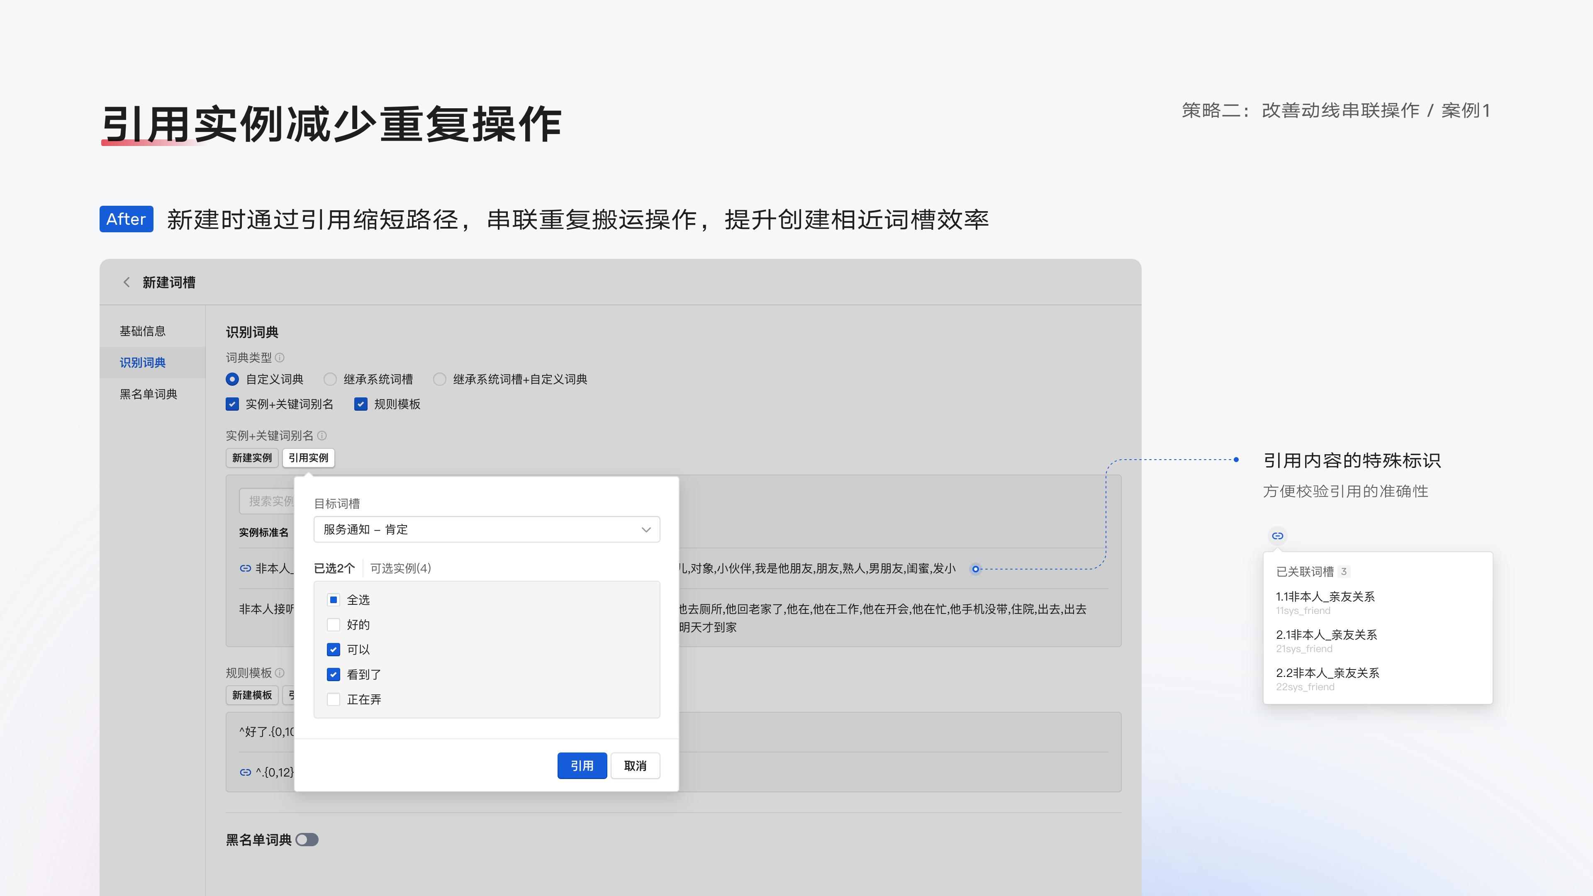This screenshot has width=1593, height=896.
Task: Click the 实例标准名 column header
Action: click(264, 532)
